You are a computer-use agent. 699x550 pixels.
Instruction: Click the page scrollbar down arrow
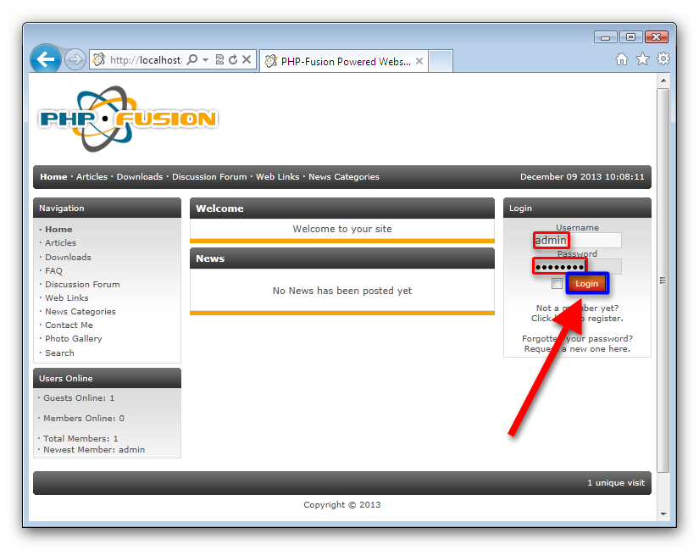pos(663,514)
